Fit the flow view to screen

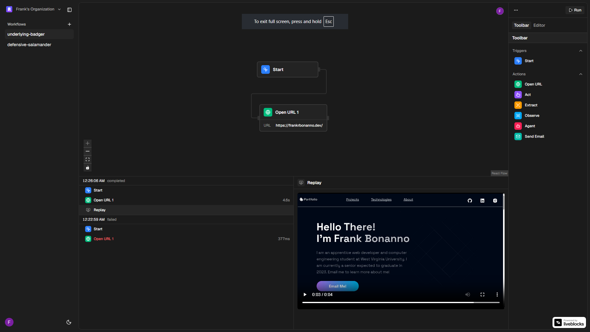(88, 160)
